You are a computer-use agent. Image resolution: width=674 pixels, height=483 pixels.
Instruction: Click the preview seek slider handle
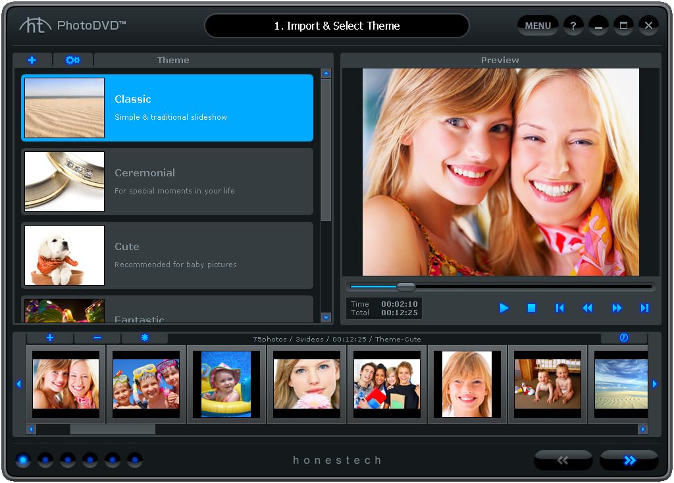click(406, 287)
